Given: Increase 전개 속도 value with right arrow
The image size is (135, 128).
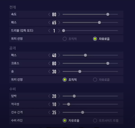Looking at the screenshot, I should pyautogui.click(x=59, y=14).
